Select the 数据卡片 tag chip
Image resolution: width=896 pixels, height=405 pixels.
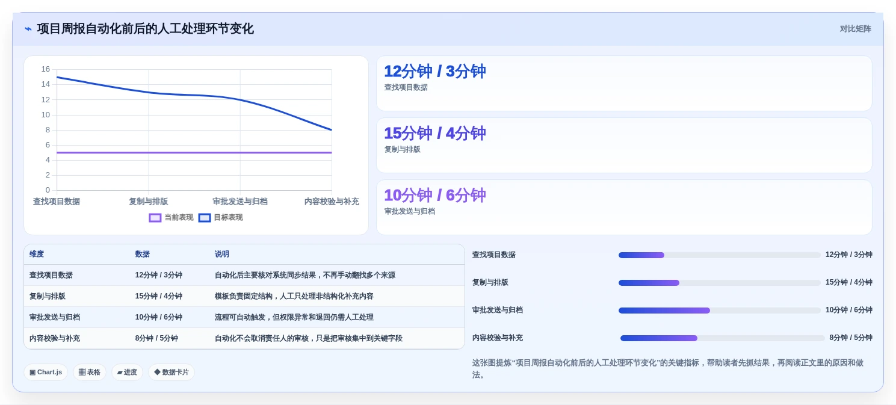tap(171, 373)
